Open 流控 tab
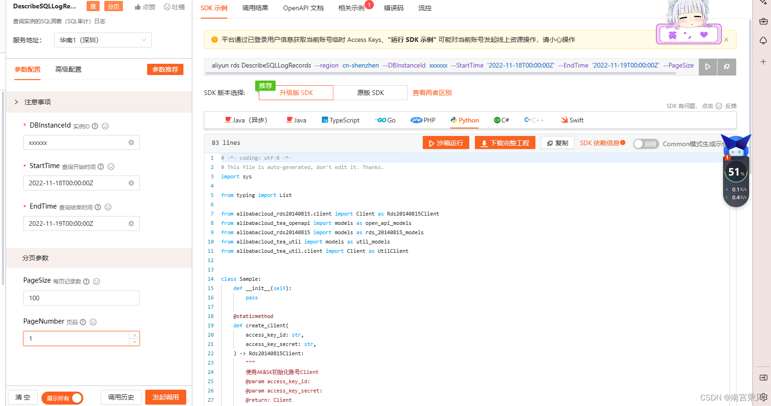The image size is (771, 406). [x=425, y=8]
